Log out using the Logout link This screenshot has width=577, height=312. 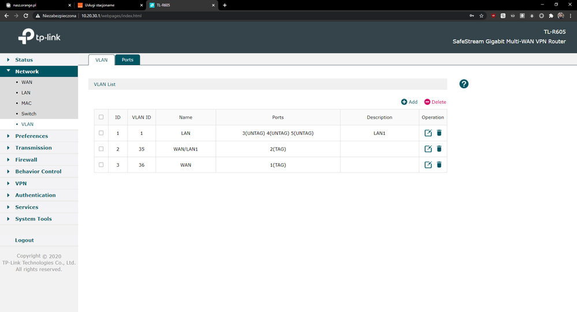tap(24, 240)
